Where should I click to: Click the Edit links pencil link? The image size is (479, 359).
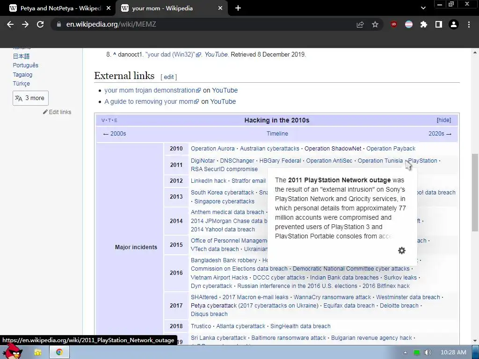(x=57, y=112)
